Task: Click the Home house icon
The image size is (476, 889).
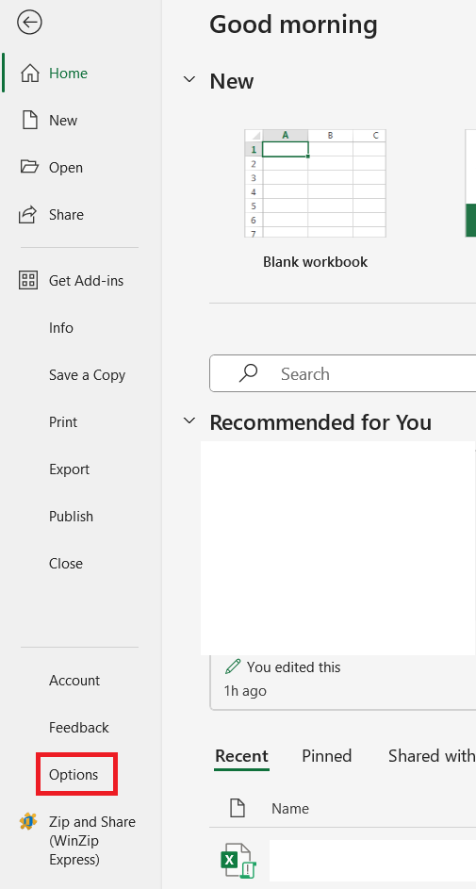Action: (x=29, y=74)
